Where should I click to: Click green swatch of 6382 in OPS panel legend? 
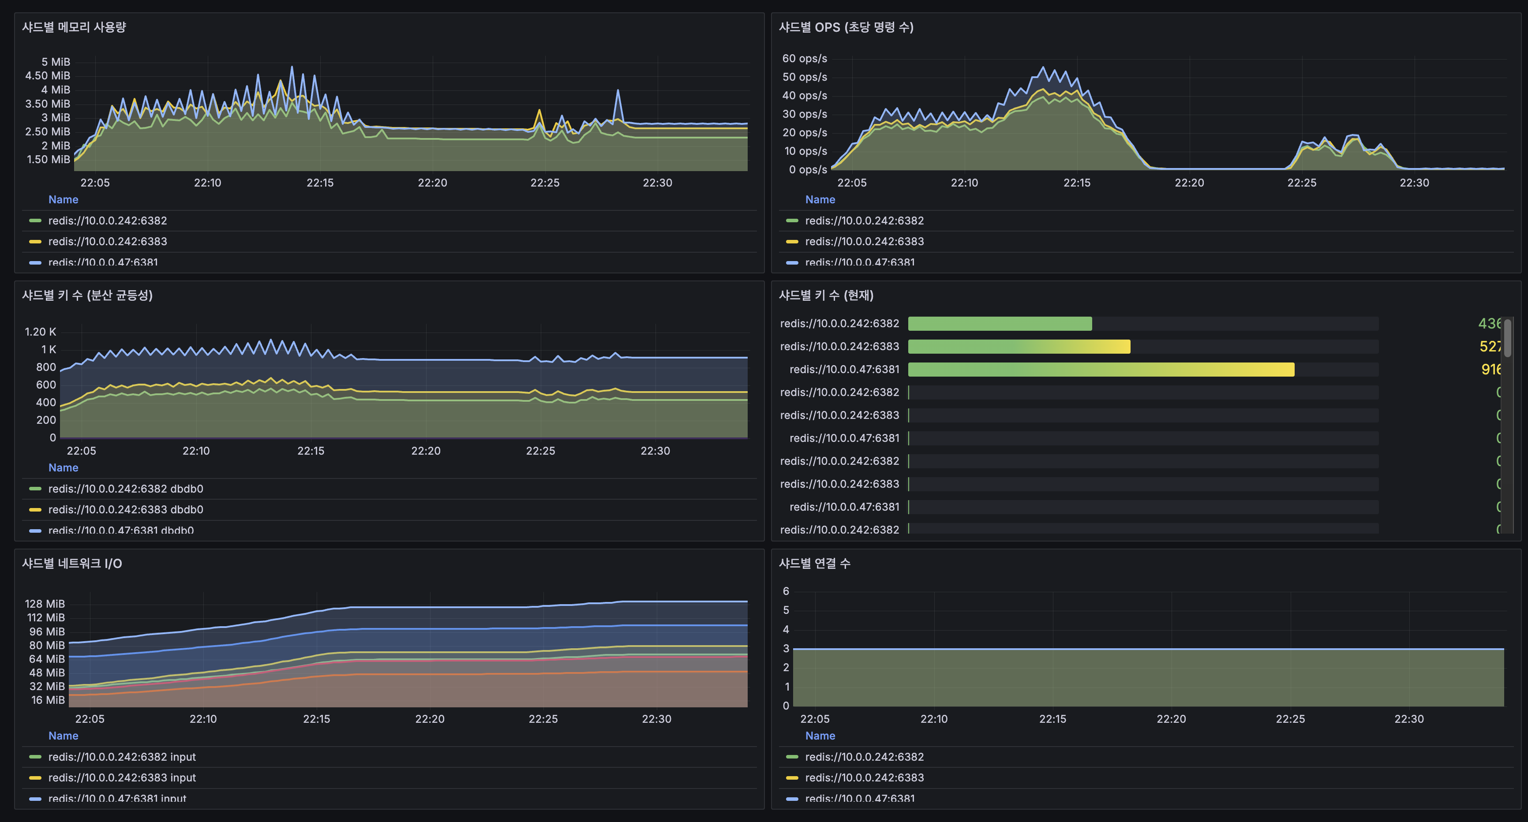792,220
